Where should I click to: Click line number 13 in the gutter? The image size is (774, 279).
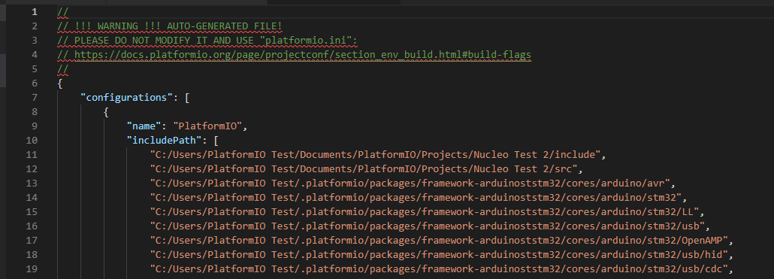click(32, 183)
